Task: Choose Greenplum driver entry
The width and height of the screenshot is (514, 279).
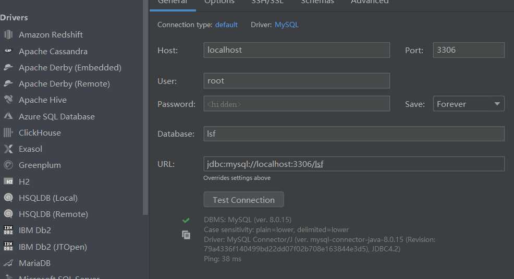Action: pos(40,165)
